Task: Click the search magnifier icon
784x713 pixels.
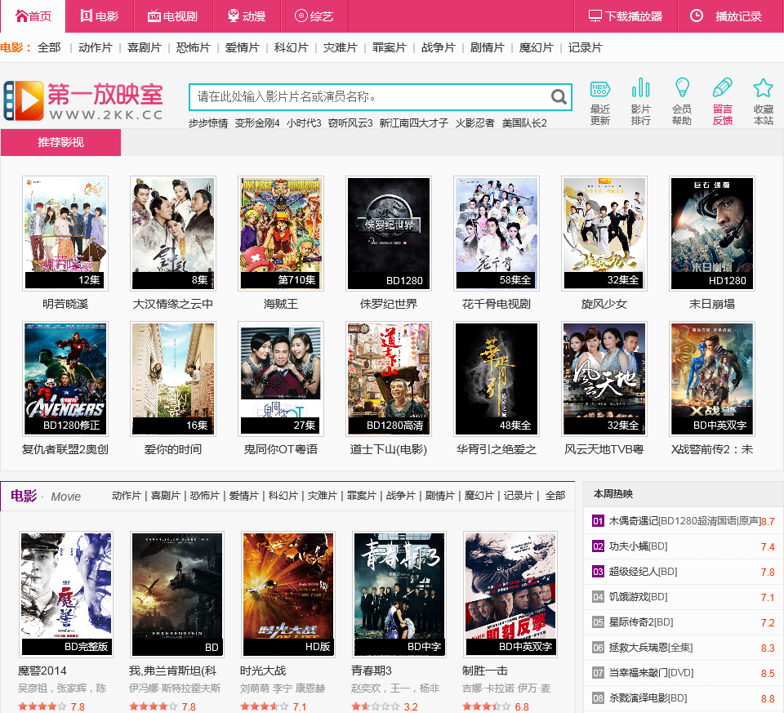Action: pos(559,96)
